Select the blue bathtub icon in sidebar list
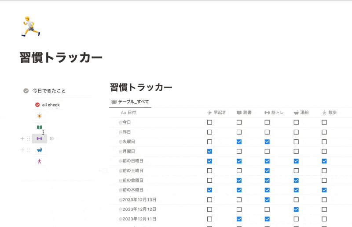352x227 pixels. click(x=40, y=150)
